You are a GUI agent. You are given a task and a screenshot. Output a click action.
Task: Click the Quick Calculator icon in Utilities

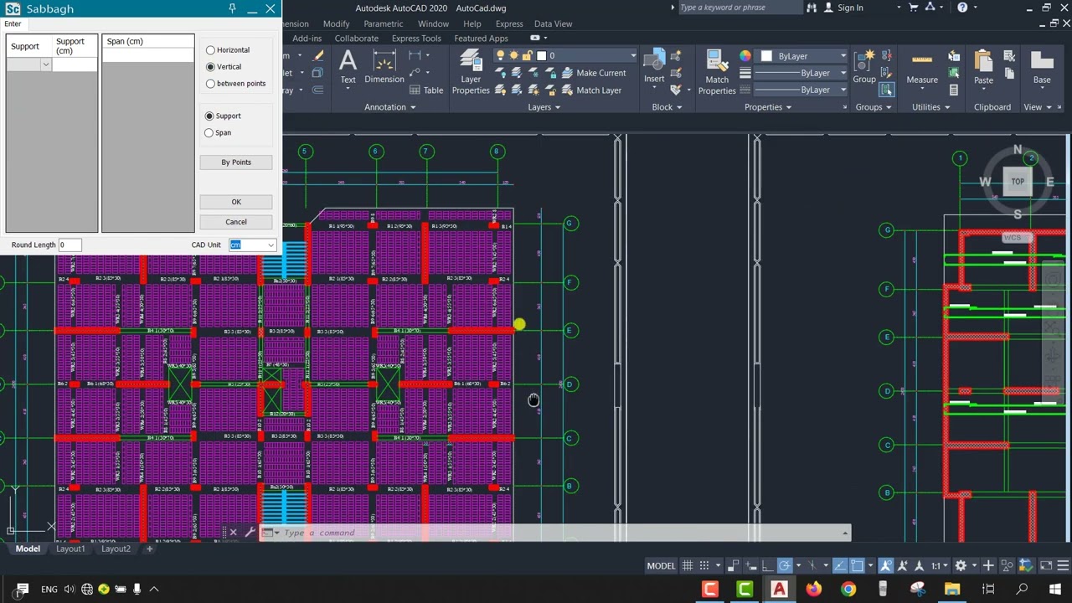click(954, 90)
